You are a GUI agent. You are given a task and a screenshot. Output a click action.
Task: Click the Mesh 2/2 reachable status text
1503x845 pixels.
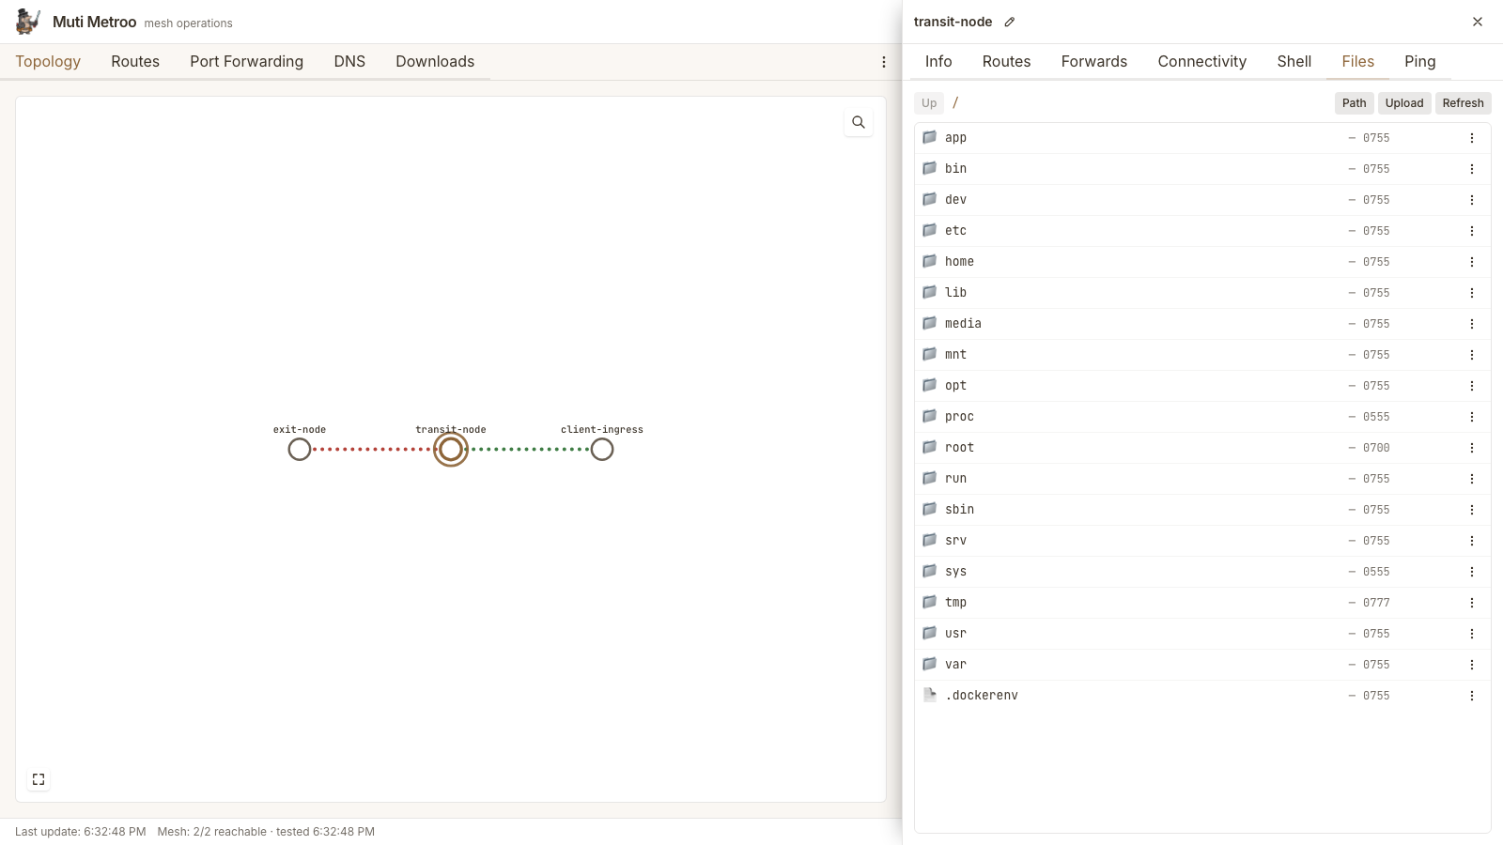[212, 832]
